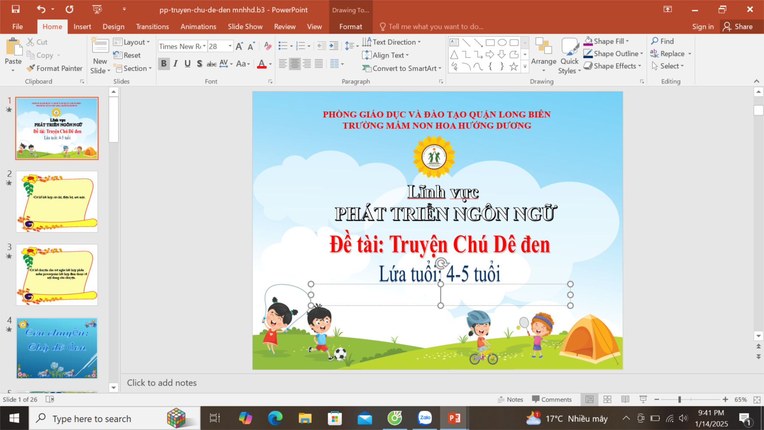764x430 pixels.
Task: Open the Shape Fill dropdown
Action: point(627,41)
